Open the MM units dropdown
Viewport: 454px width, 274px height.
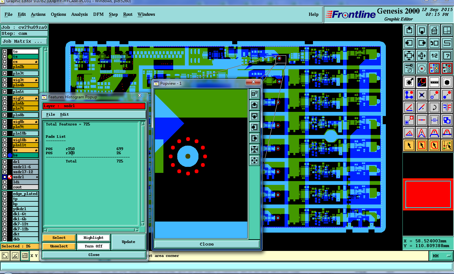(x=441, y=256)
